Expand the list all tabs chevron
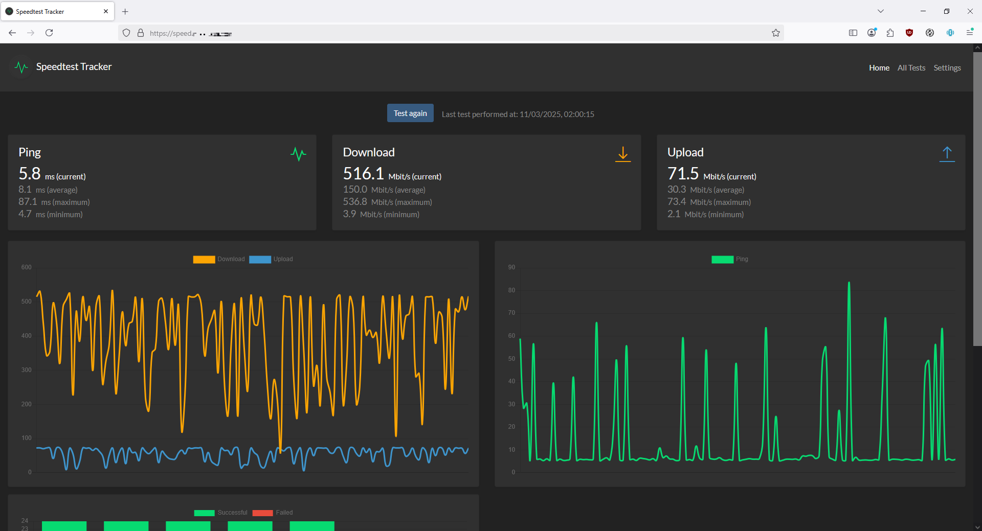 coord(881,11)
